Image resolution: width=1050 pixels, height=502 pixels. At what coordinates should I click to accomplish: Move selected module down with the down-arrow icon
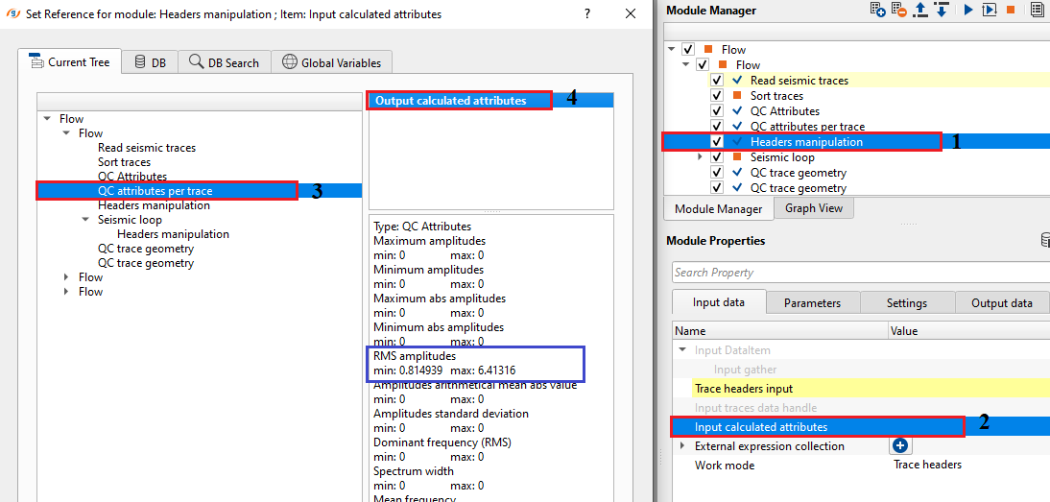(941, 10)
